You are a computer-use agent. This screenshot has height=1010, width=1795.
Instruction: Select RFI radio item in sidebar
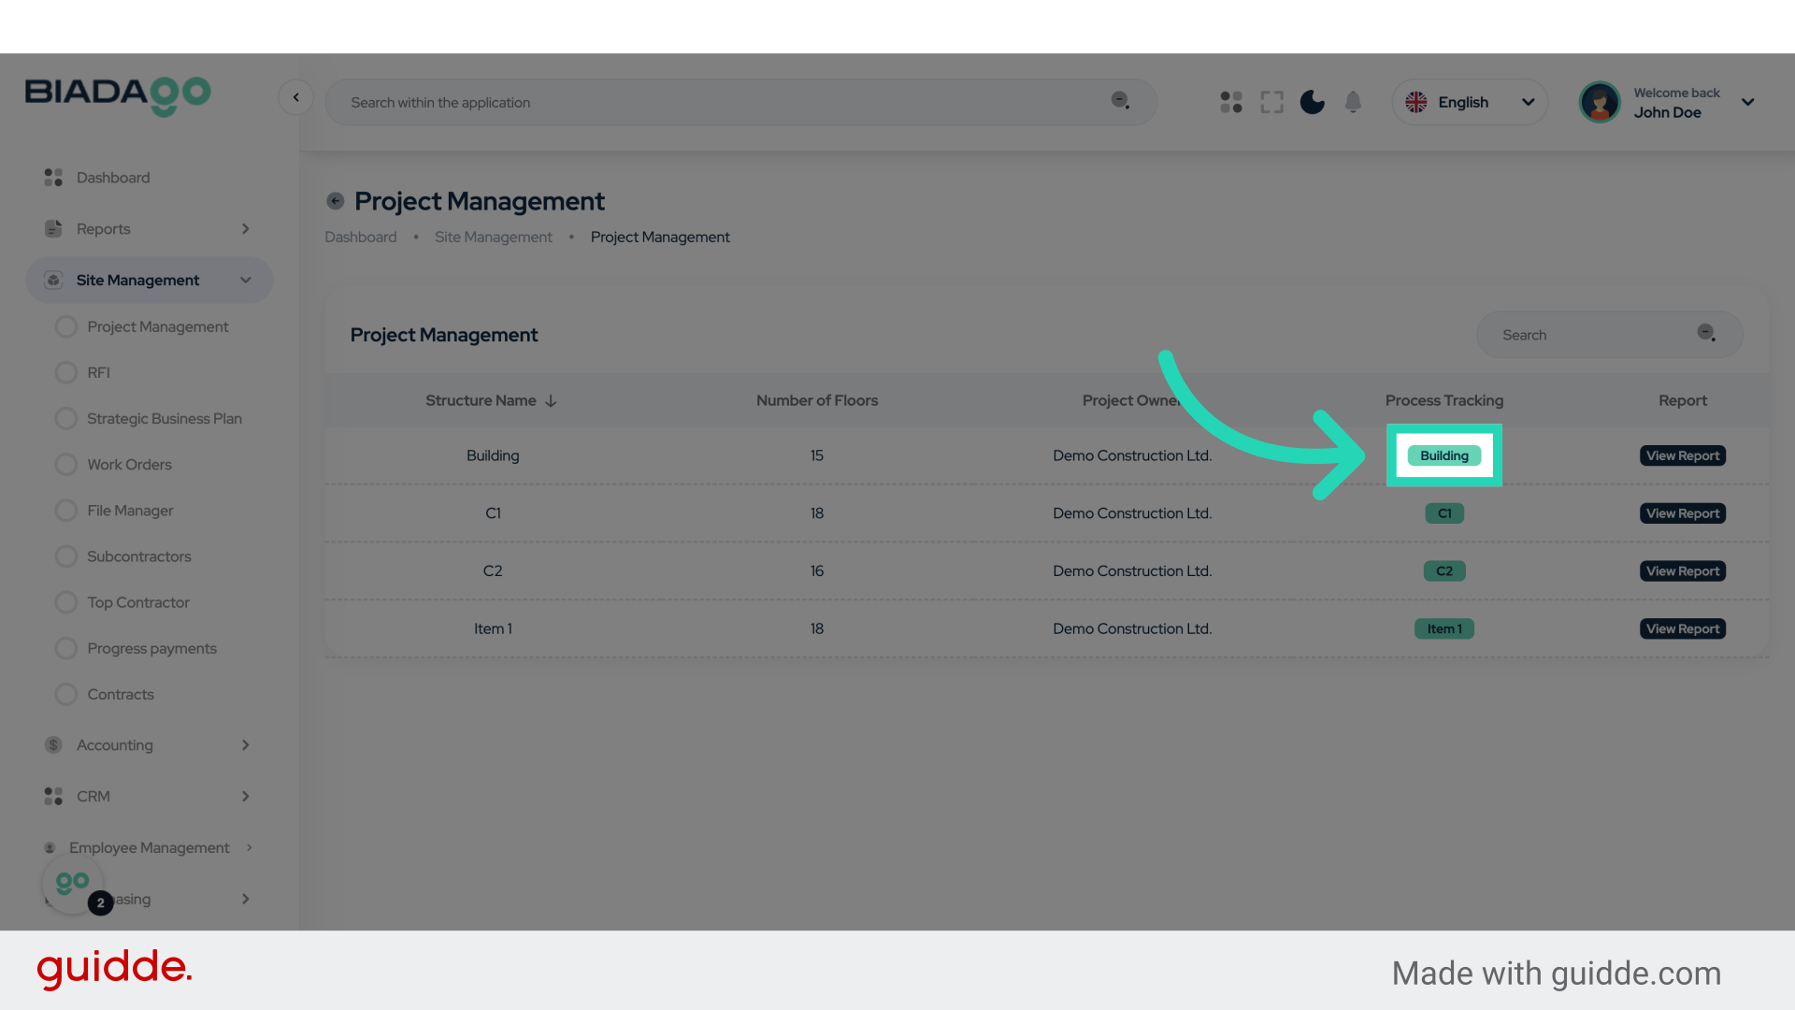coord(98,372)
